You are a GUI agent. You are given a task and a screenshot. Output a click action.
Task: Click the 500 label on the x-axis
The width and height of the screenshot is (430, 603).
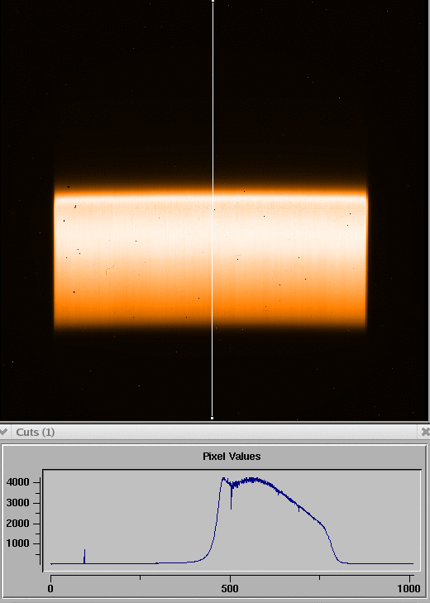[230, 588]
